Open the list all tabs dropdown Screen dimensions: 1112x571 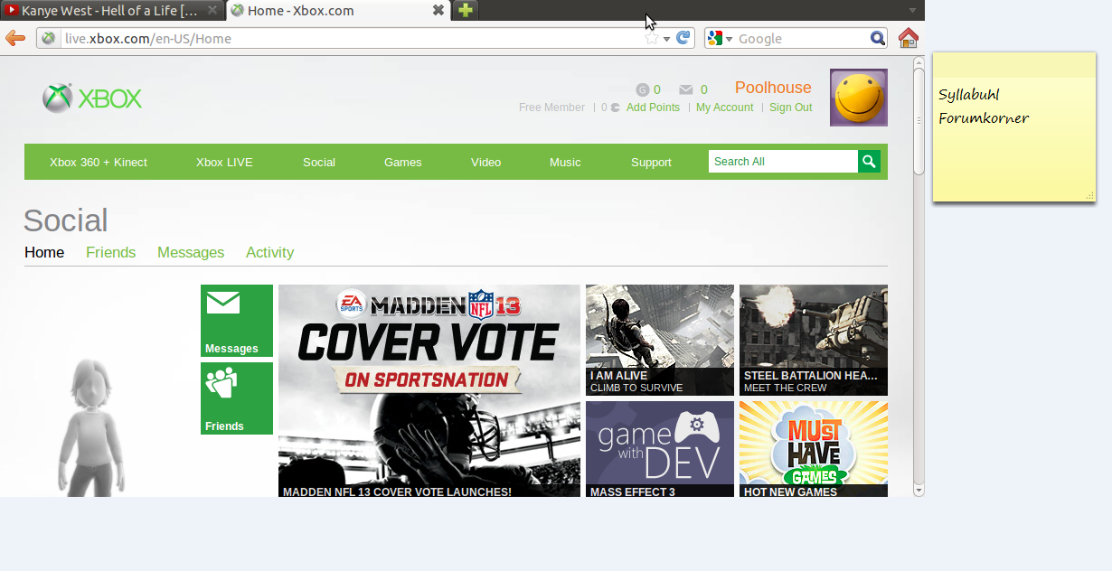point(912,11)
